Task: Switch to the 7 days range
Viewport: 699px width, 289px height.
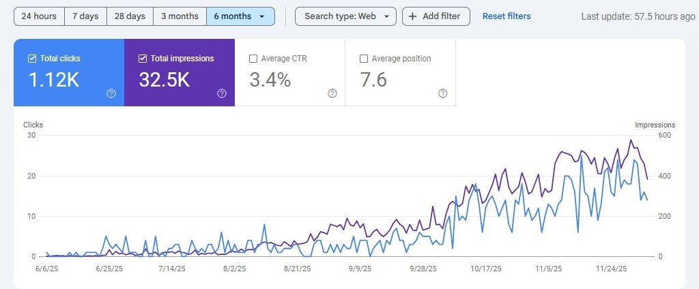Action: (x=85, y=16)
